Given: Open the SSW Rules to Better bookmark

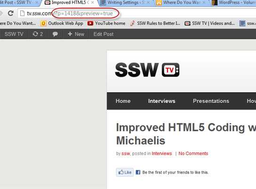Looking at the screenshot, I should pyautogui.click(x=155, y=24).
